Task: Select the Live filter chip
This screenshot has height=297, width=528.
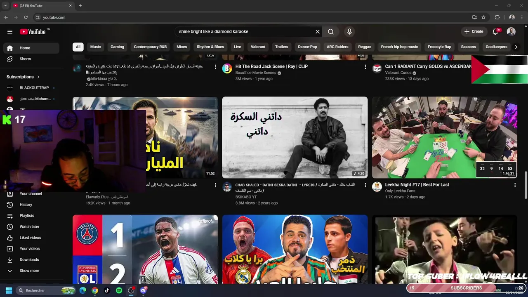Action: 237,47
